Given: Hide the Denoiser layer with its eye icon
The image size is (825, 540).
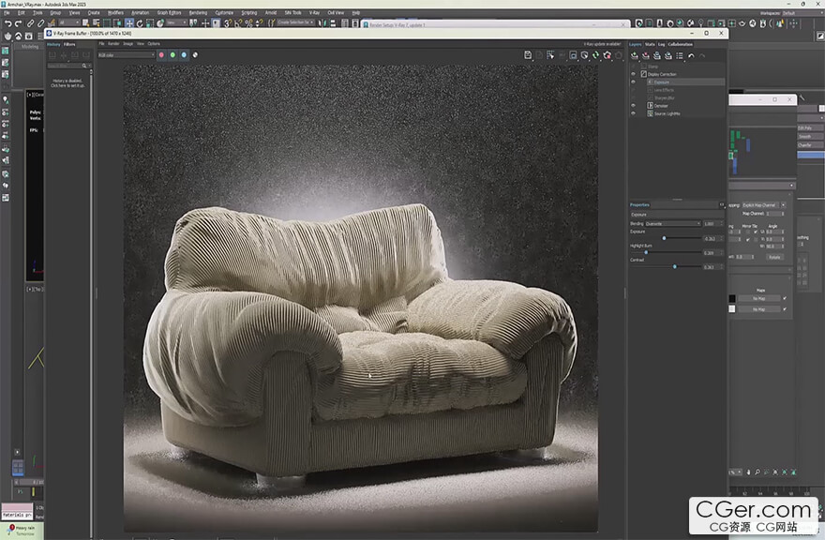Looking at the screenshot, I should tap(633, 106).
